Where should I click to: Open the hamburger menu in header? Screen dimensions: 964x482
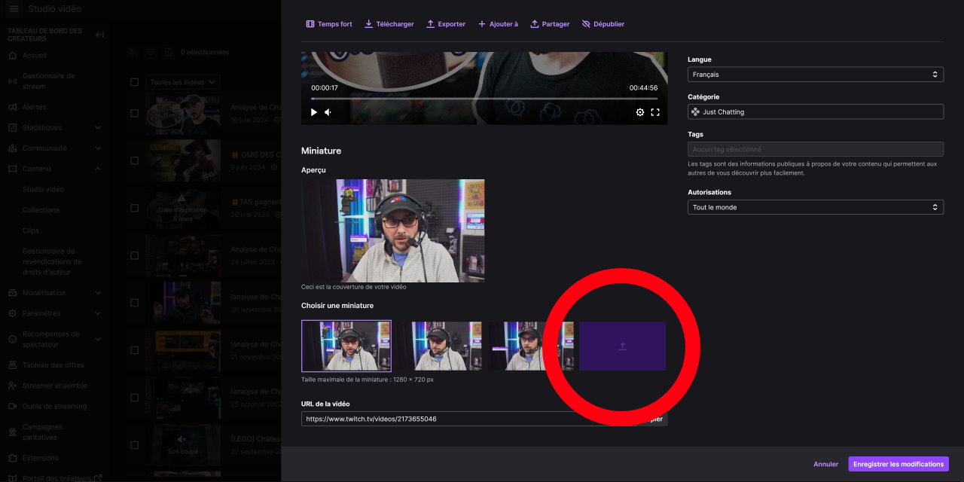[x=14, y=9]
